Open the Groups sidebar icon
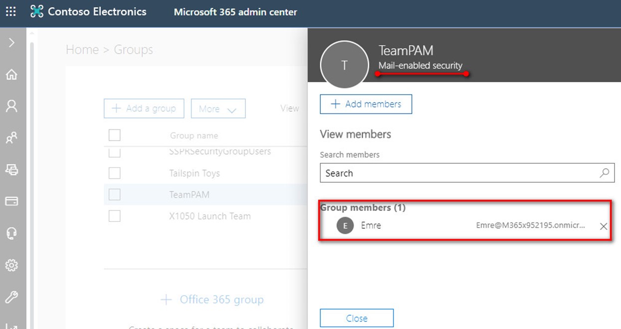 [x=11, y=138]
